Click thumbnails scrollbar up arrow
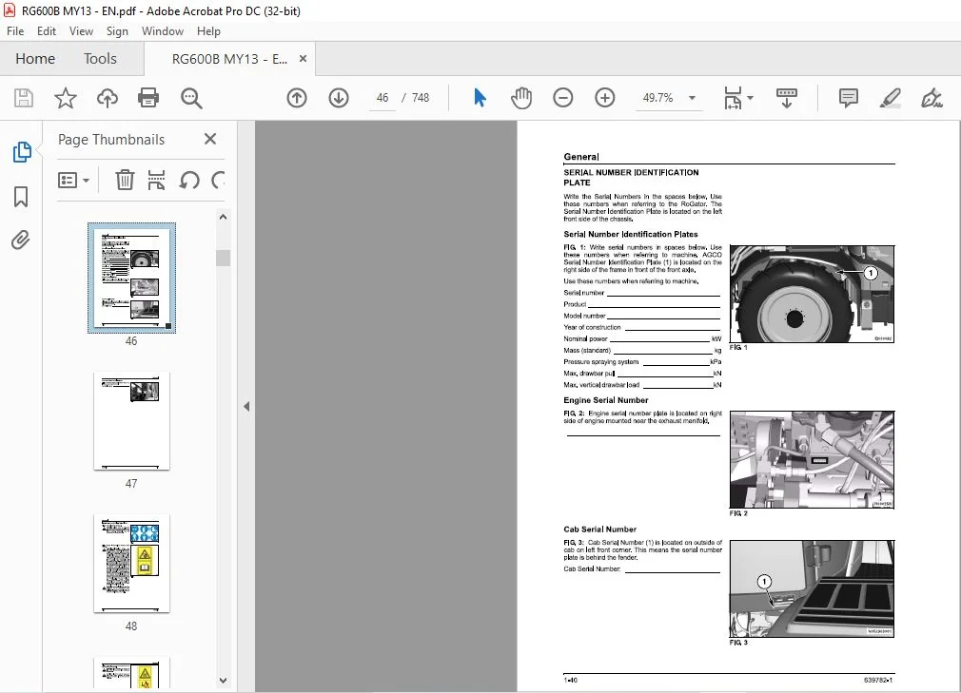The image size is (961, 693). [223, 217]
